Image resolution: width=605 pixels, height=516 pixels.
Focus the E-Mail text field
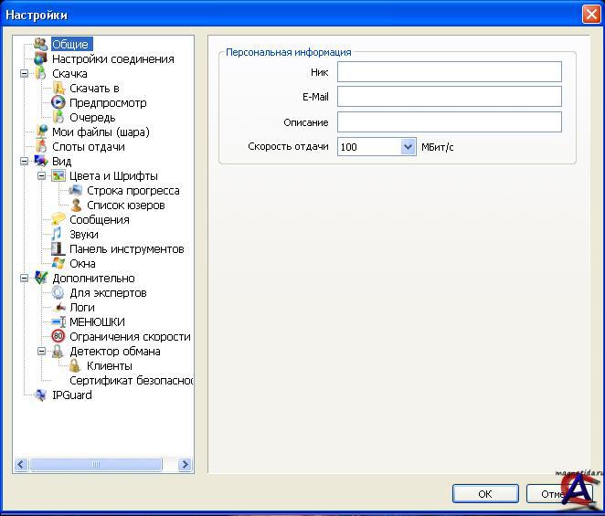pos(449,97)
